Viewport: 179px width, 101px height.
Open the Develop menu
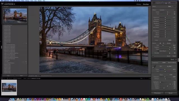pos(18,1)
